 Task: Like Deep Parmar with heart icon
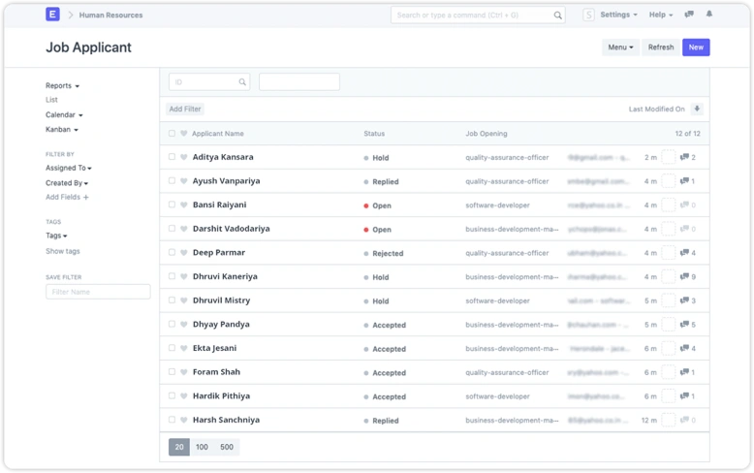point(184,253)
